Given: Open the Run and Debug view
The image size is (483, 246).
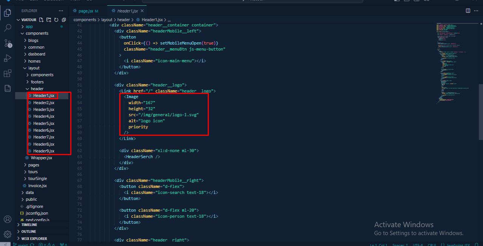Looking at the screenshot, I should click(x=7, y=58).
